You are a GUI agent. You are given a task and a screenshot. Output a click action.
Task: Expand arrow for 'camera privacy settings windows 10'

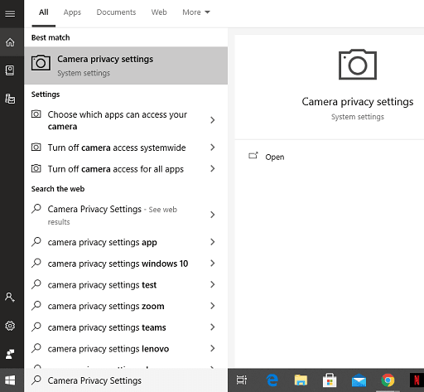click(212, 264)
